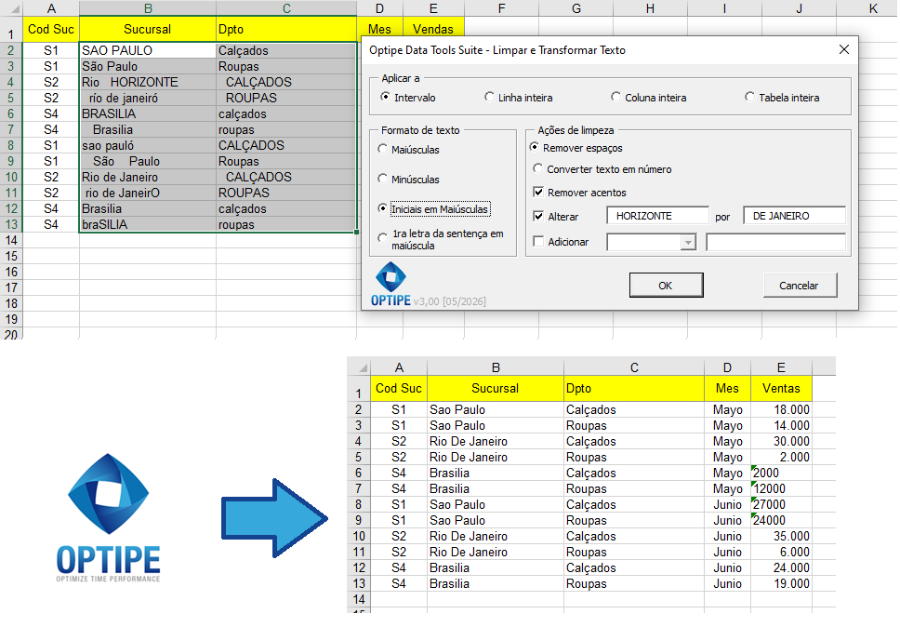
Task: Select column C header in upper sheet
Action: [286, 8]
